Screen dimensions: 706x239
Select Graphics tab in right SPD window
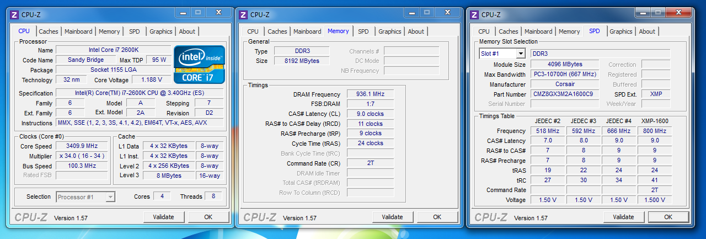[x=621, y=31]
